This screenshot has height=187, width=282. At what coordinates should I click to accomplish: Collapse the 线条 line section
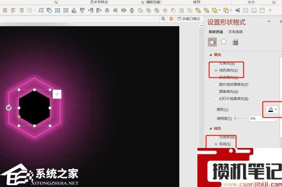click(211, 128)
